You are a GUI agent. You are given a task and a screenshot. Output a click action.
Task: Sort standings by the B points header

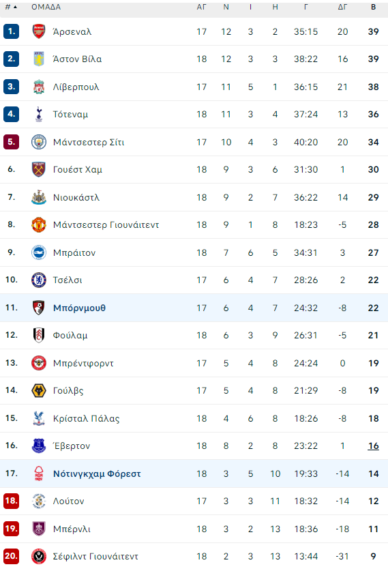[x=373, y=7]
